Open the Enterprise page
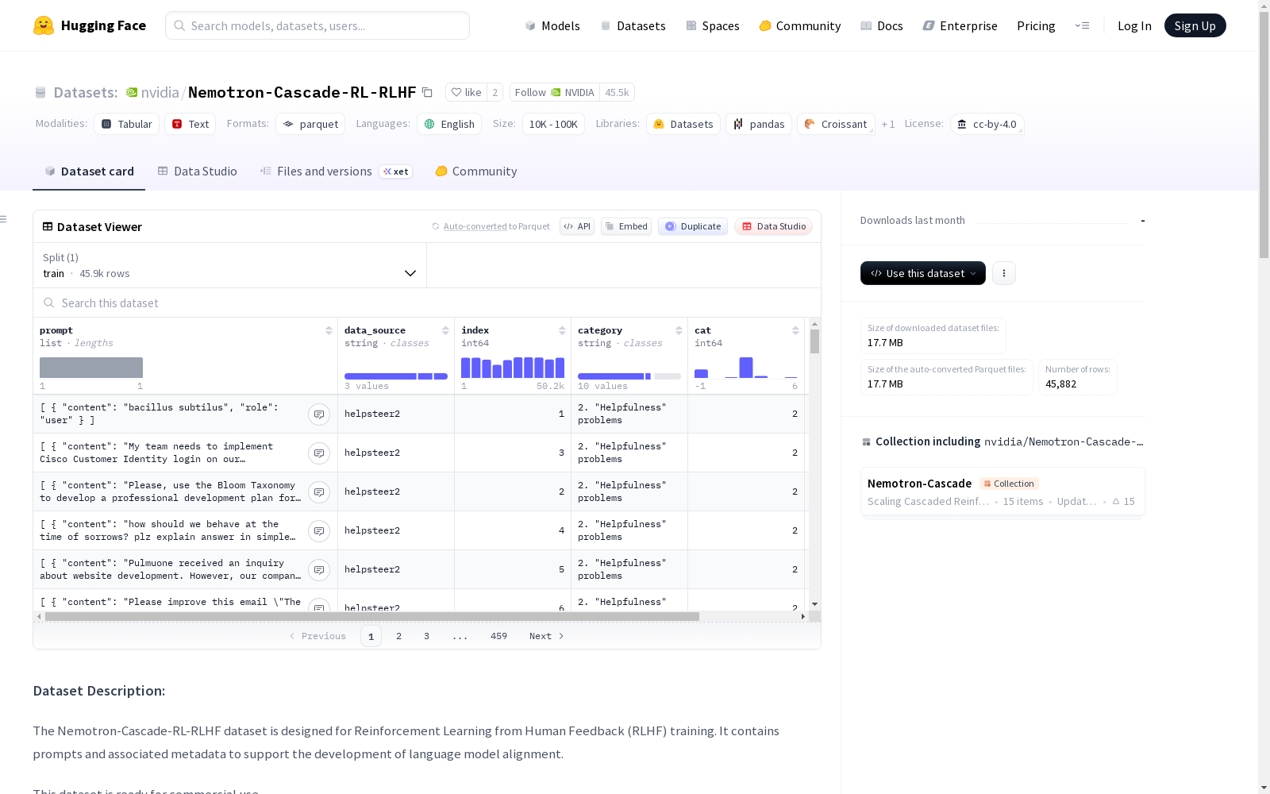Viewport: 1270px width, 794px height. click(960, 25)
